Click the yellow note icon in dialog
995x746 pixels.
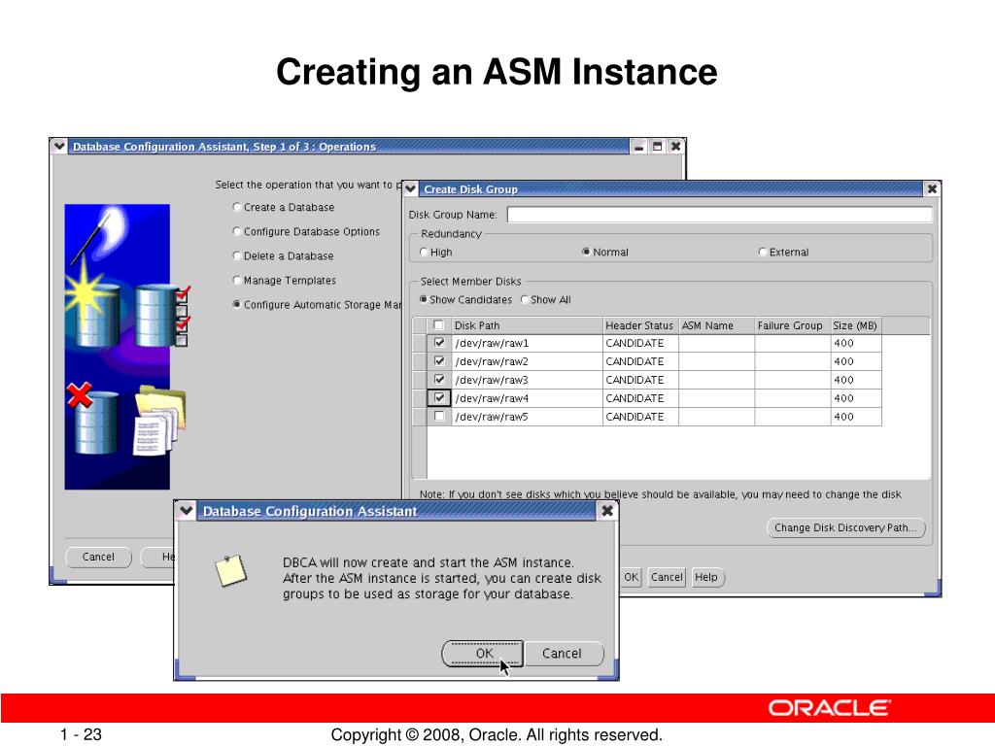pos(231,570)
